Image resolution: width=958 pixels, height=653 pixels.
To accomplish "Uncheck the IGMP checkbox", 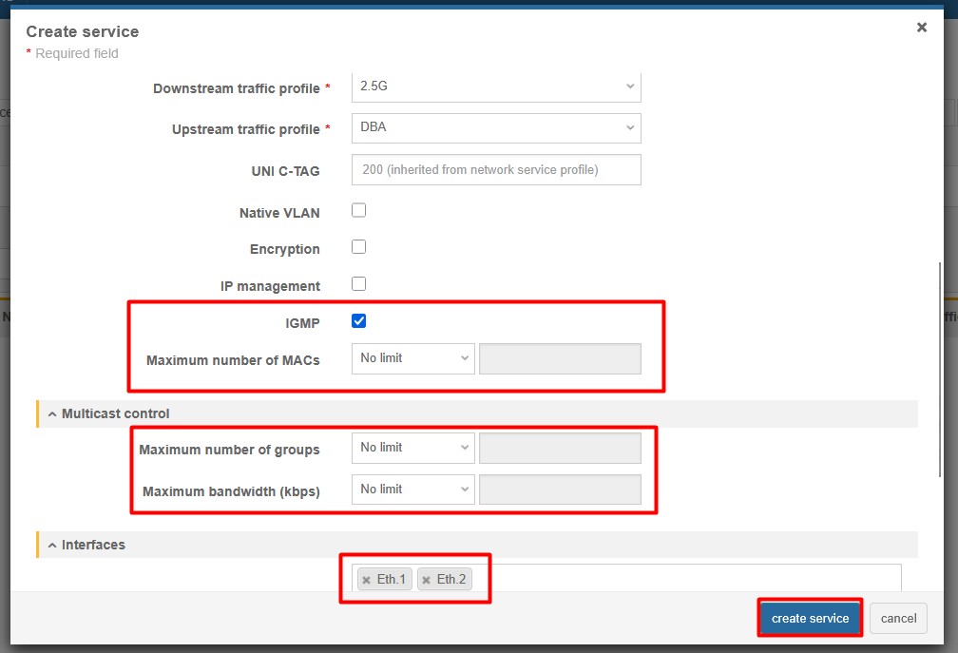I will pos(358,321).
